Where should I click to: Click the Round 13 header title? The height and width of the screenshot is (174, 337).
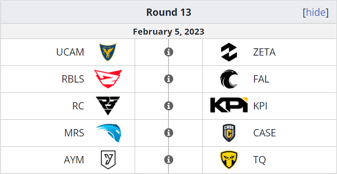click(169, 12)
